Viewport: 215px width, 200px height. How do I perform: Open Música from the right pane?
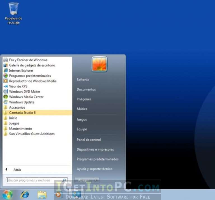pyautogui.click(x=82, y=109)
